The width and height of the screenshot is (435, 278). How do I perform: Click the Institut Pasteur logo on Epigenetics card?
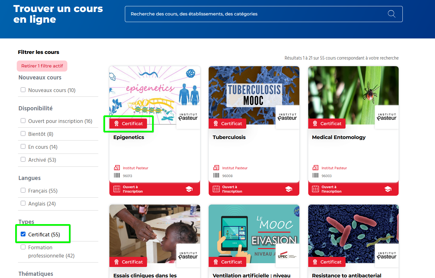tap(188, 117)
